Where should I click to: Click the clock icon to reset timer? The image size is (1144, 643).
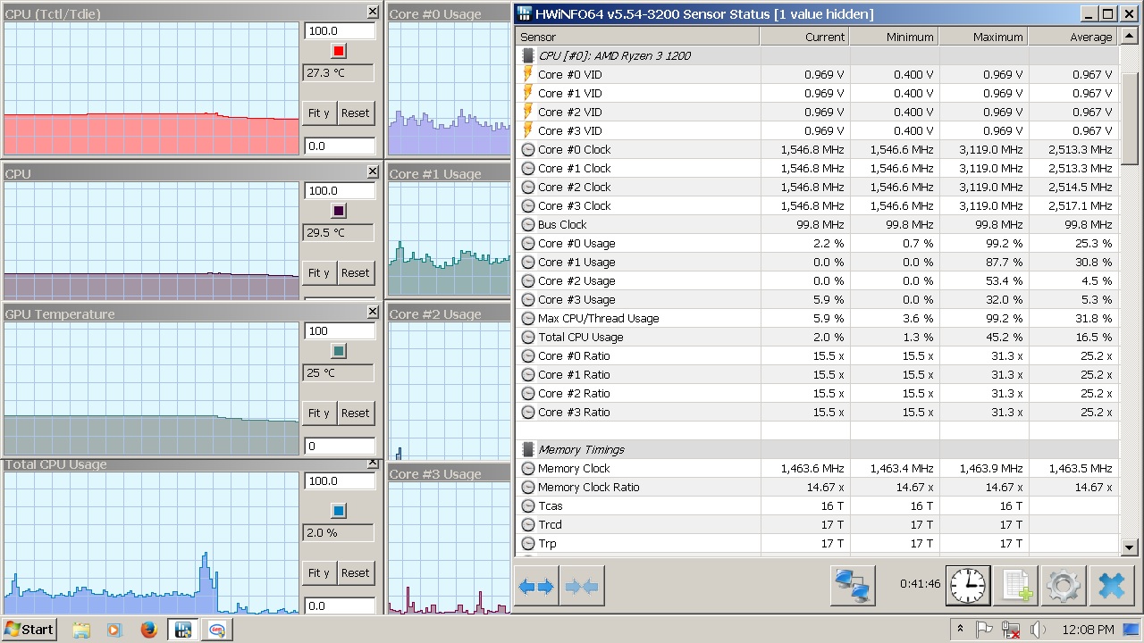pyautogui.click(x=968, y=586)
